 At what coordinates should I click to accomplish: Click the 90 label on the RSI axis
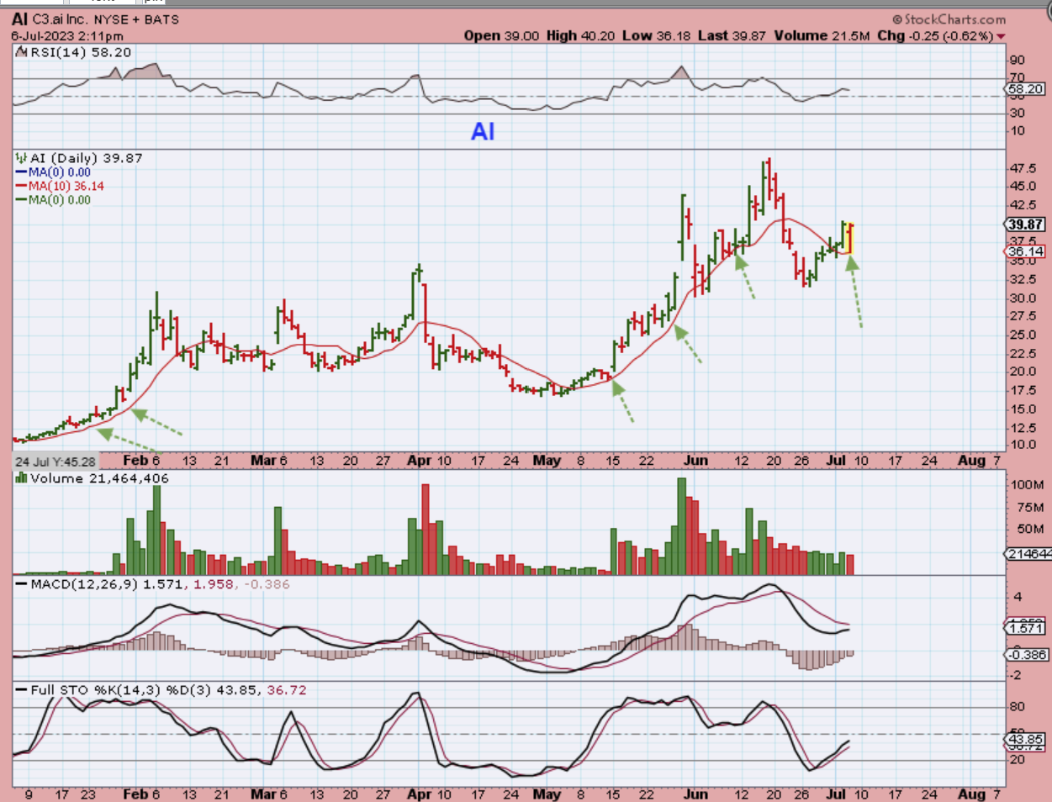[x=1018, y=61]
